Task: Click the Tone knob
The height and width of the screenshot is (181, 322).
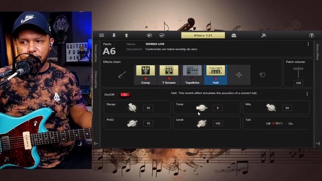Action: (x=202, y=108)
